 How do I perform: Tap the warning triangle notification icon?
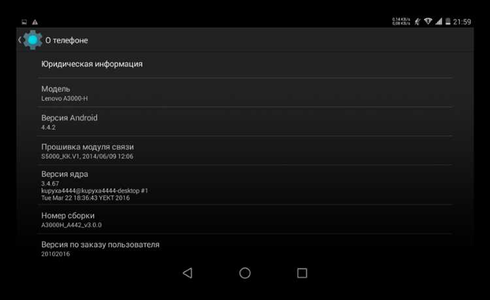(x=35, y=22)
